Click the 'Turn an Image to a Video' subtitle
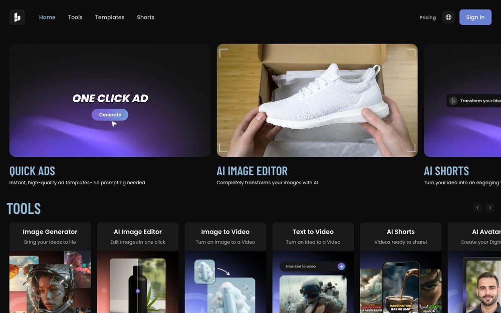The height and width of the screenshot is (313, 501). [x=225, y=242]
